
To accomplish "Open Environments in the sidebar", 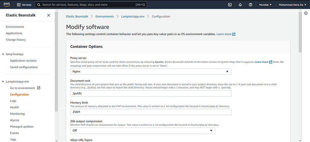I will 15,27.
